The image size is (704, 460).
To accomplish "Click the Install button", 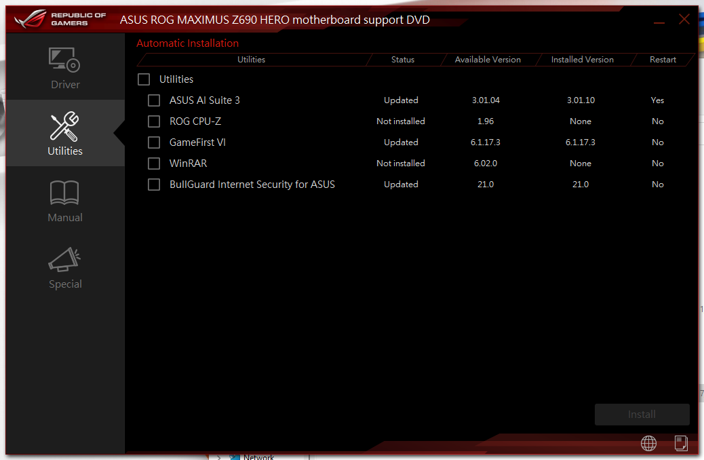I will click(642, 414).
